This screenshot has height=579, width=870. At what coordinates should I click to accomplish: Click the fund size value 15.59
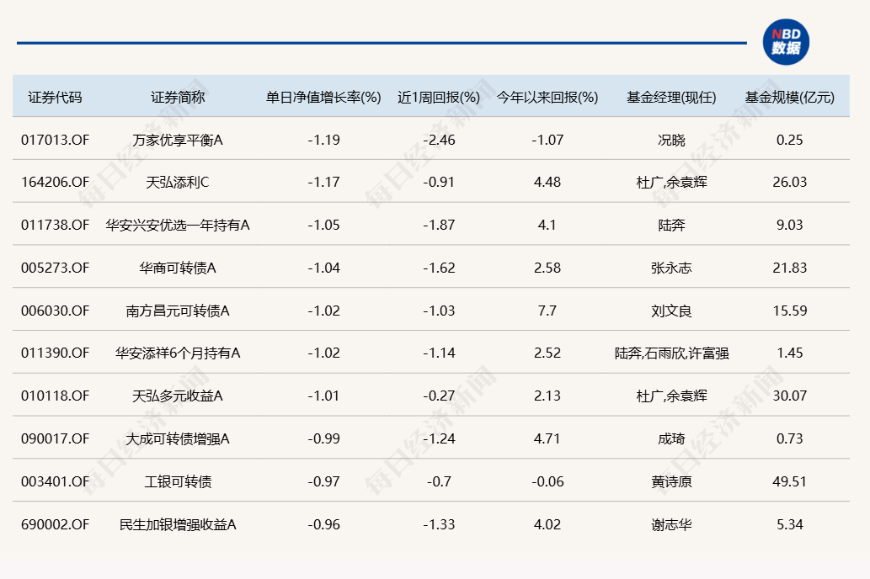[789, 311]
